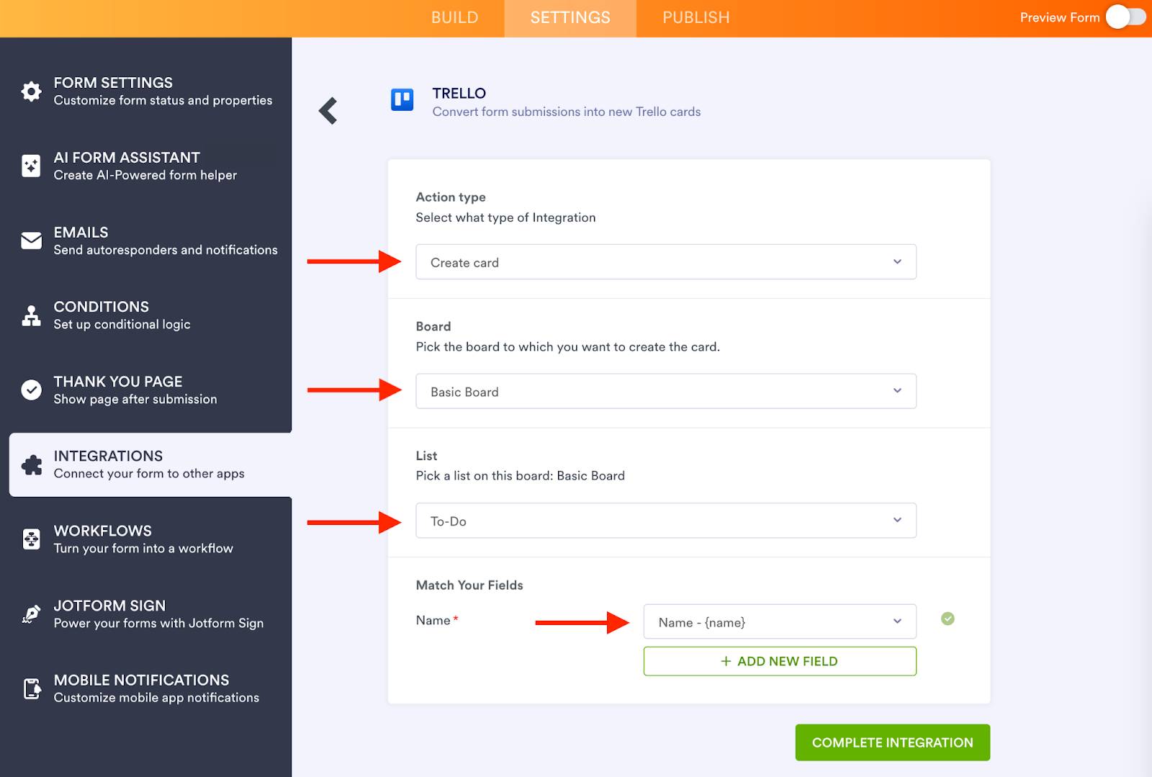Click the ADD NEW FIELD button
Viewport: 1152px width, 777px height.
tap(780, 661)
